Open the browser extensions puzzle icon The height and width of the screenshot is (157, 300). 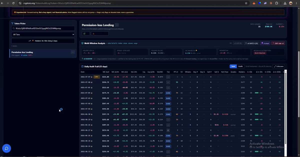(x=276, y=3)
